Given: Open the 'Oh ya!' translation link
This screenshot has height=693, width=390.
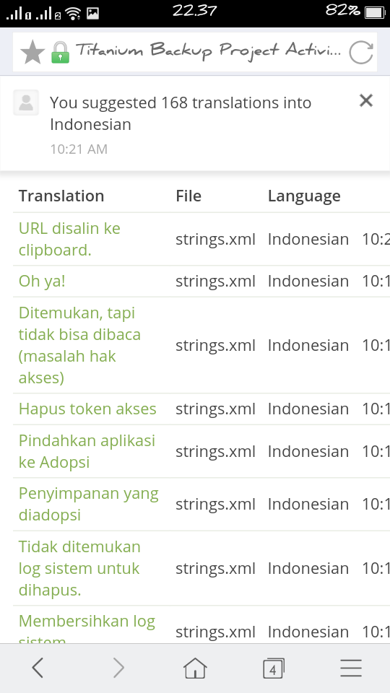Looking at the screenshot, I should (x=42, y=281).
